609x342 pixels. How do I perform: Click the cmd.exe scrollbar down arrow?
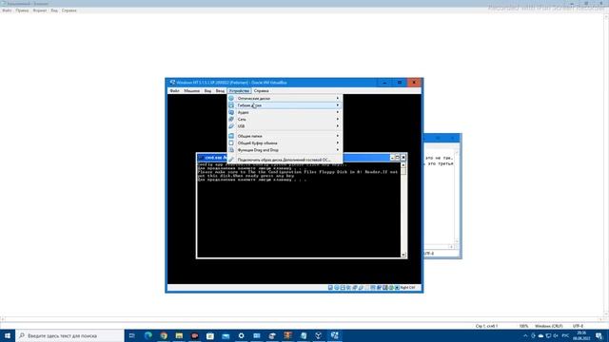[403, 255]
